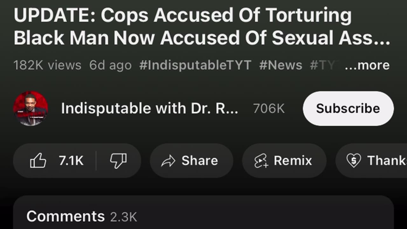Tap the video title text

pyautogui.click(x=202, y=26)
